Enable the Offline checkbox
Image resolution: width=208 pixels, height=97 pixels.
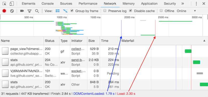pos(161,11)
